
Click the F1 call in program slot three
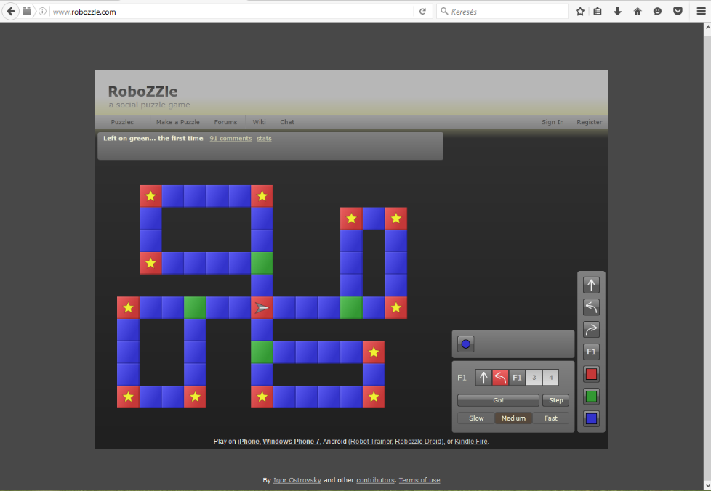coord(517,377)
